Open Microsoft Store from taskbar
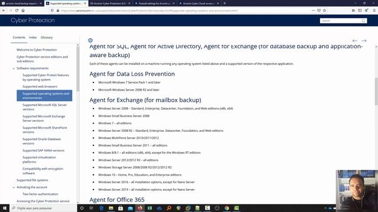 pos(120,208)
